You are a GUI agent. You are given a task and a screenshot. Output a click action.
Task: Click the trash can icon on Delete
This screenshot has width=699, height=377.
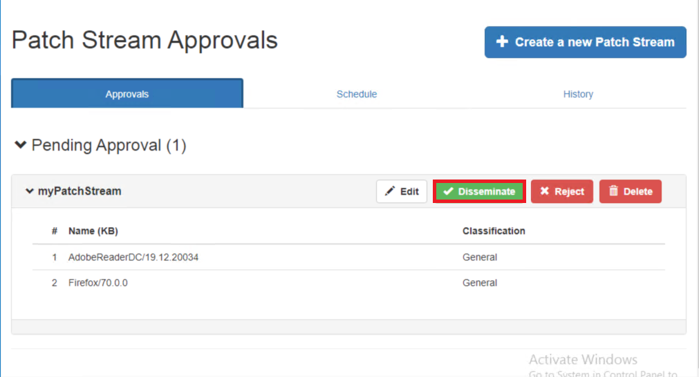(x=613, y=191)
